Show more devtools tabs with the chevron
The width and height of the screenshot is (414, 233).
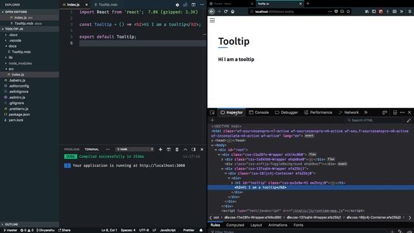pos(366,113)
